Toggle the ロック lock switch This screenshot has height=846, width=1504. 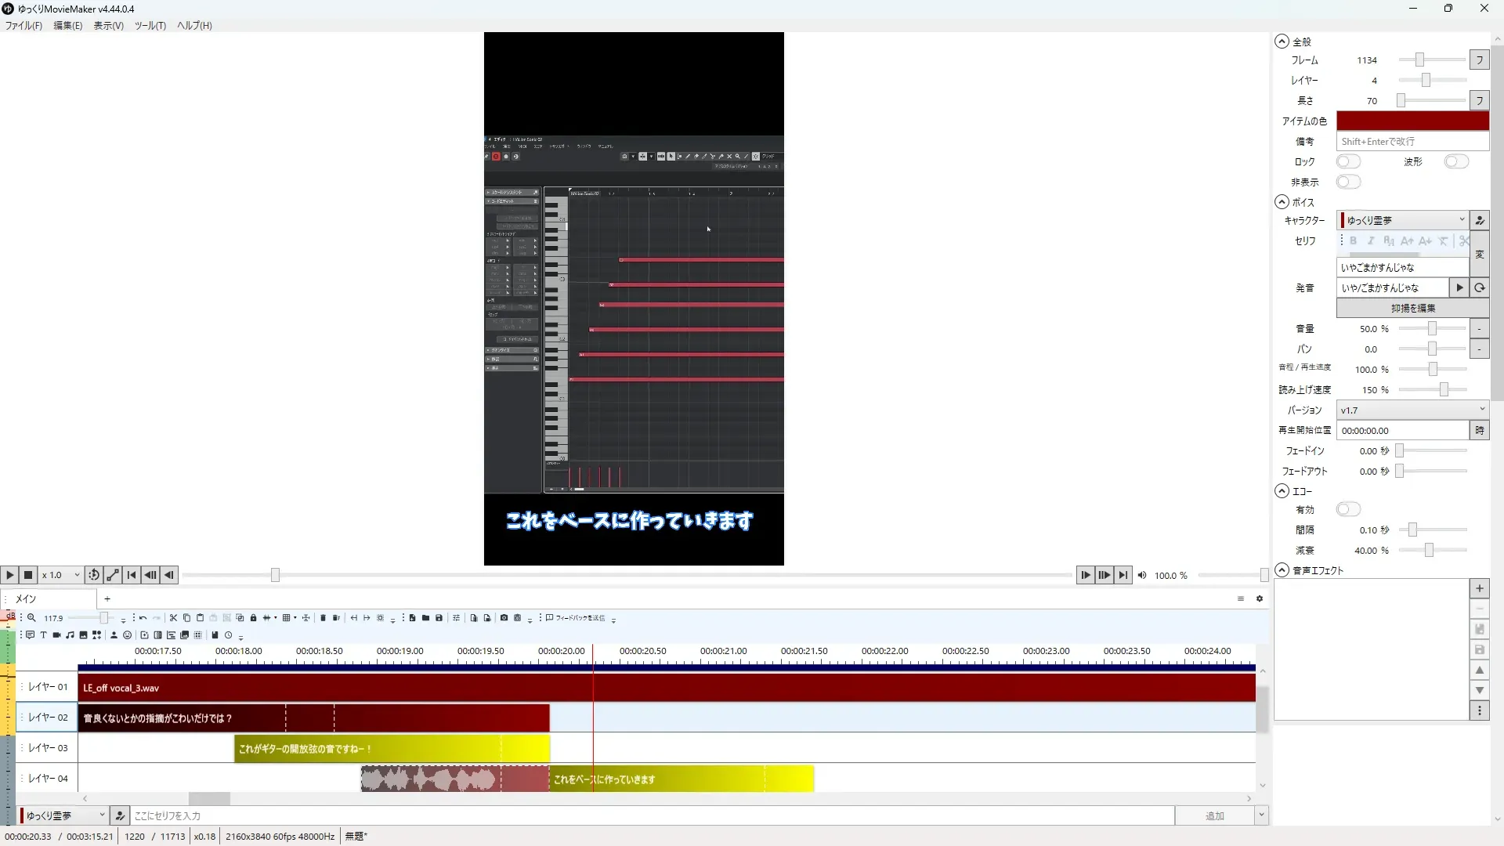click(1348, 161)
